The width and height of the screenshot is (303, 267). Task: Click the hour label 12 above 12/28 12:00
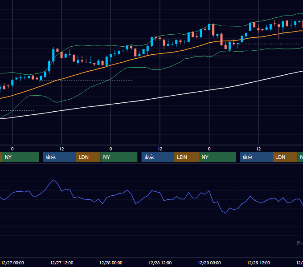[160, 149]
